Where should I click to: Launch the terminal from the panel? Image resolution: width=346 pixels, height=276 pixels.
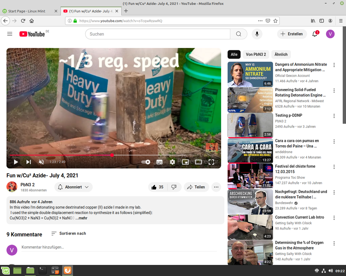[42, 270]
